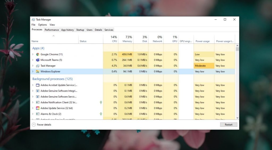The image size is (272, 150).
Task: Click the Fewer details circle arrow icon
Action: pos(34,125)
